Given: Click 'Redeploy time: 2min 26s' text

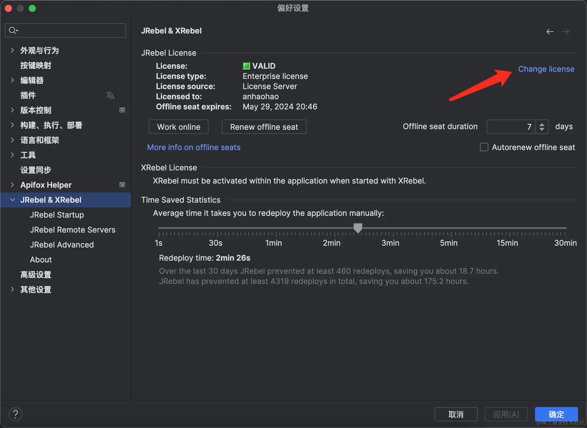Looking at the screenshot, I should 204,258.
